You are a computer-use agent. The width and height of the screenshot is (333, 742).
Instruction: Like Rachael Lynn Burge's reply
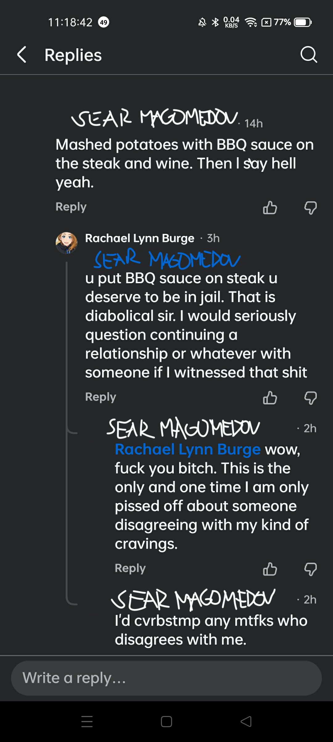click(x=270, y=398)
